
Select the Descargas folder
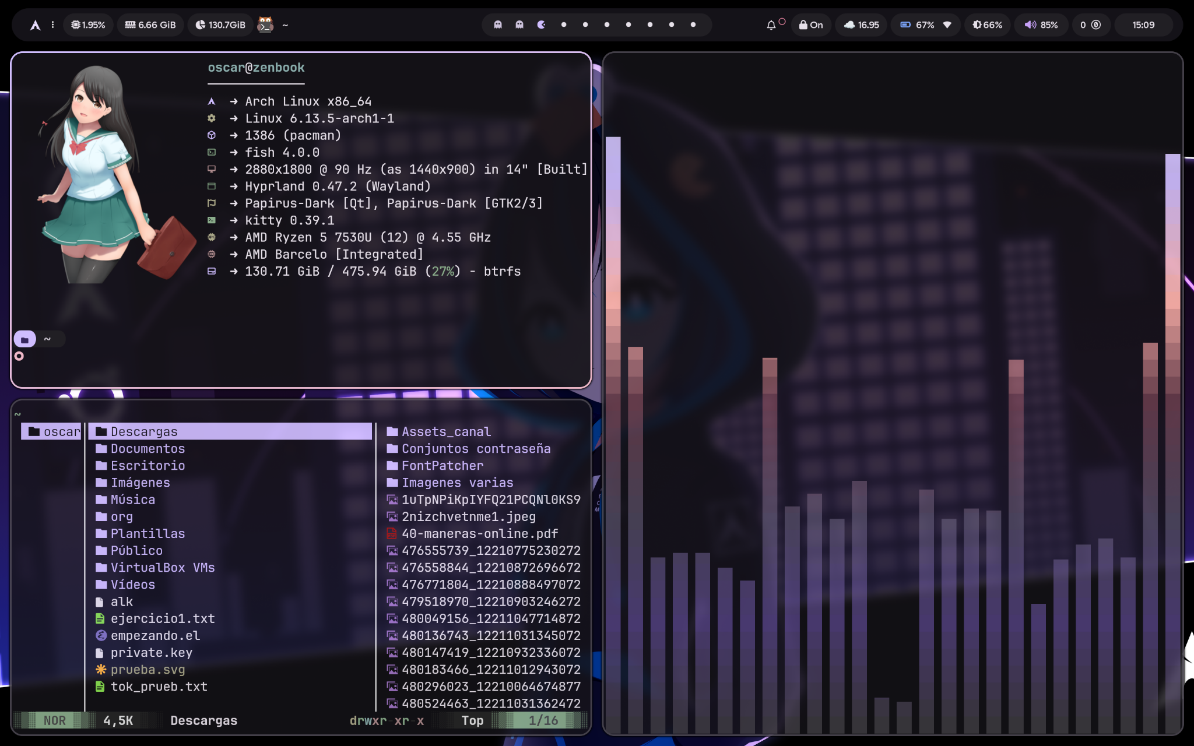pyautogui.click(x=230, y=432)
